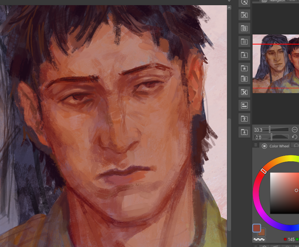Click the hue ring marker on color wheel
Screen dimensions: 299x247
[x=264, y=171]
